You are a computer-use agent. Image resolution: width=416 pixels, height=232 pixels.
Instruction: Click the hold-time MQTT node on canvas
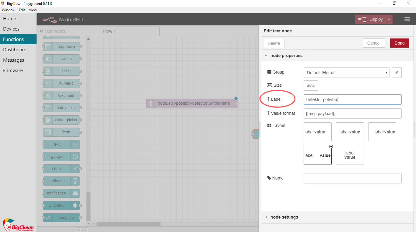(x=192, y=103)
